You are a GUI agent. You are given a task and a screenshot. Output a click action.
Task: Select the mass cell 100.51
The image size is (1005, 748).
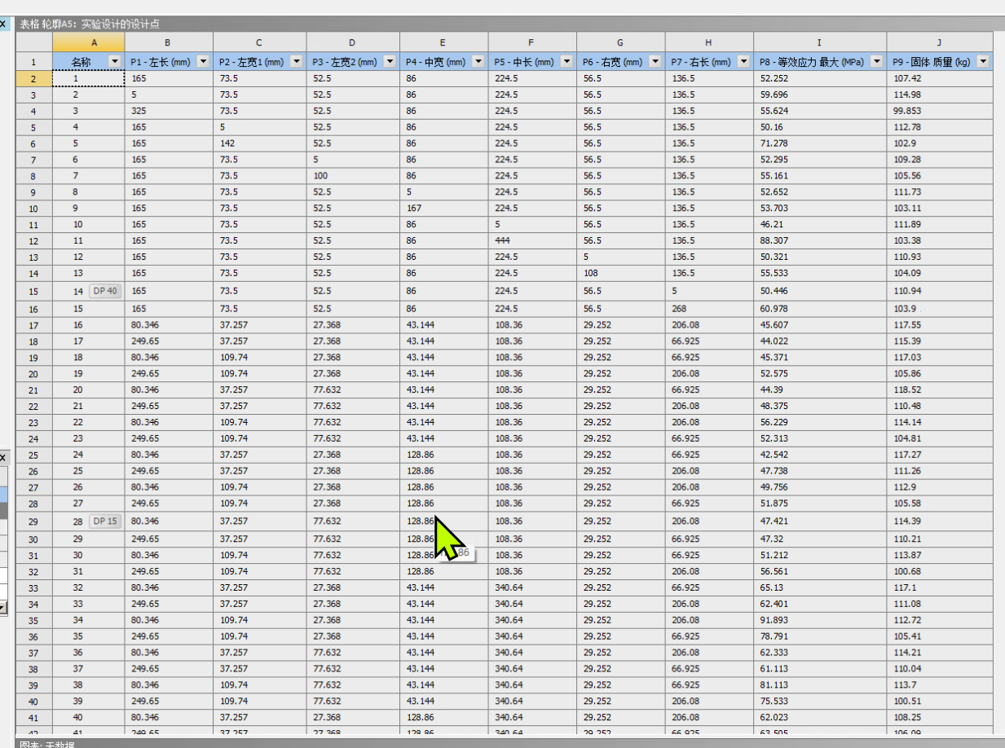click(940, 701)
